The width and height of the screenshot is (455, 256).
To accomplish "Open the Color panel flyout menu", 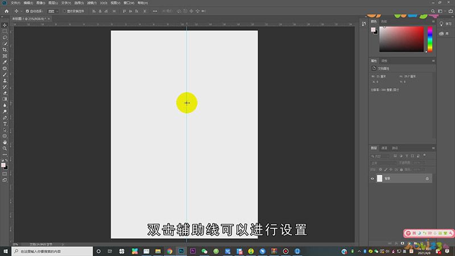I will click(x=433, y=22).
